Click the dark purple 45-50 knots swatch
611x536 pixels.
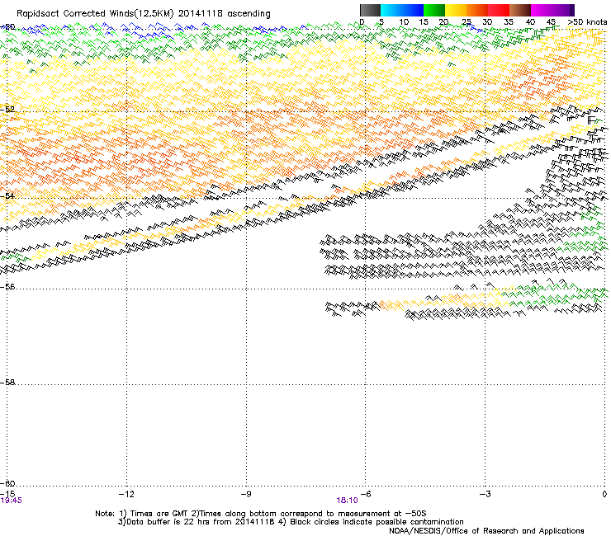pyautogui.click(x=563, y=10)
